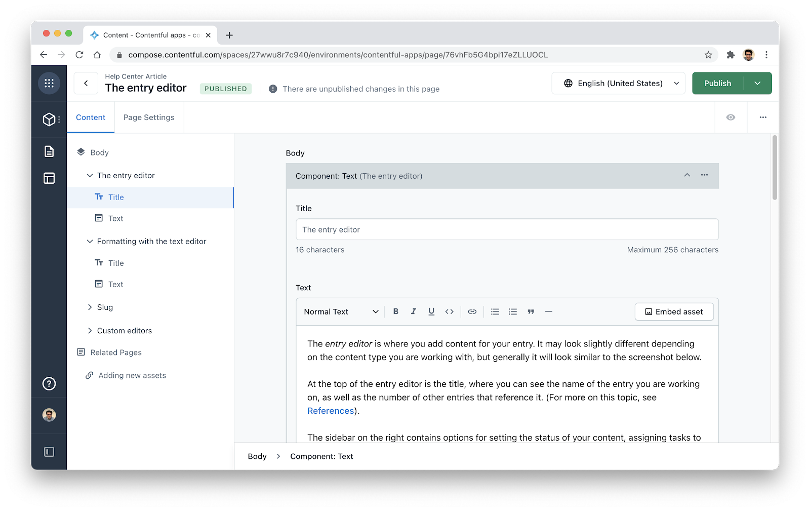This screenshot has width=810, height=511.
Task: Apply underline formatting
Action: [x=431, y=311]
